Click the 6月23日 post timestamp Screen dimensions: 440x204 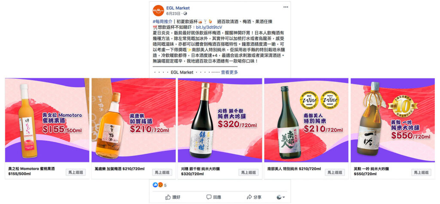(x=174, y=13)
